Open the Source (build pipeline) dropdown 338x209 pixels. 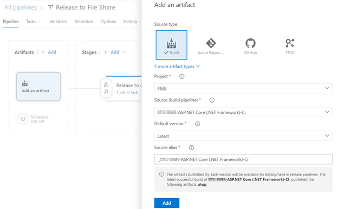click(243, 112)
